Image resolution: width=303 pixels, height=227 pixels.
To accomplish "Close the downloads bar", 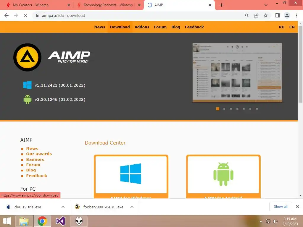I will click(x=298, y=207).
